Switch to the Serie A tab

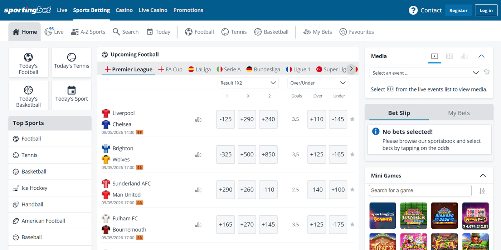point(229,69)
